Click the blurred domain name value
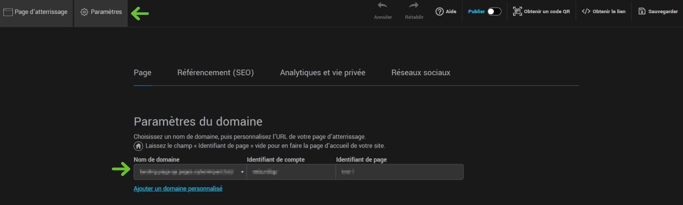The width and height of the screenshot is (683, 205). click(187, 172)
